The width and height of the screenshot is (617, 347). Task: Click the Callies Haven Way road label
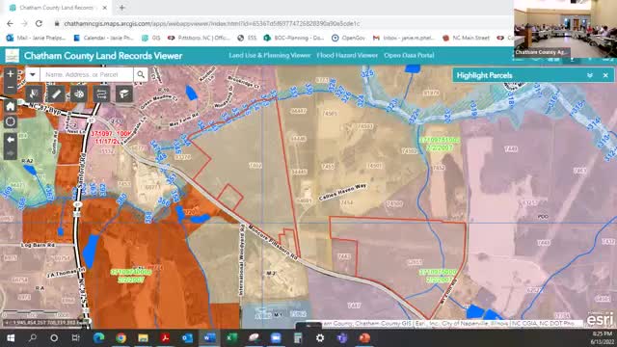343,193
